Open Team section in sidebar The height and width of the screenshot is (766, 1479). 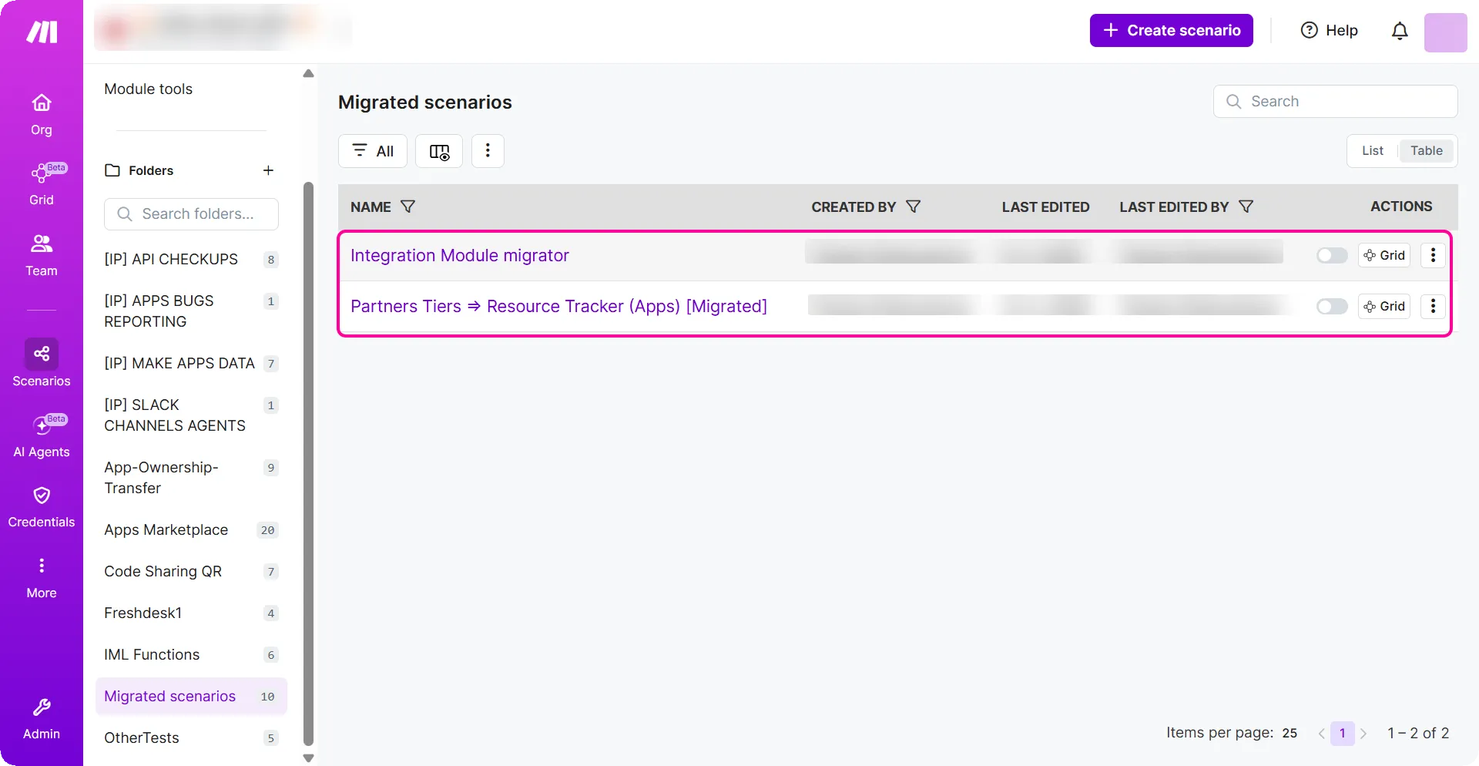point(42,255)
